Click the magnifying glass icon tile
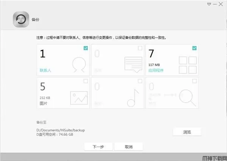 coord(188,98)
